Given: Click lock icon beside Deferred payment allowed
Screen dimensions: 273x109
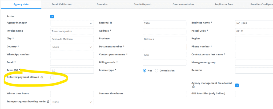Looking at the screenshot, I should point(42,77).
